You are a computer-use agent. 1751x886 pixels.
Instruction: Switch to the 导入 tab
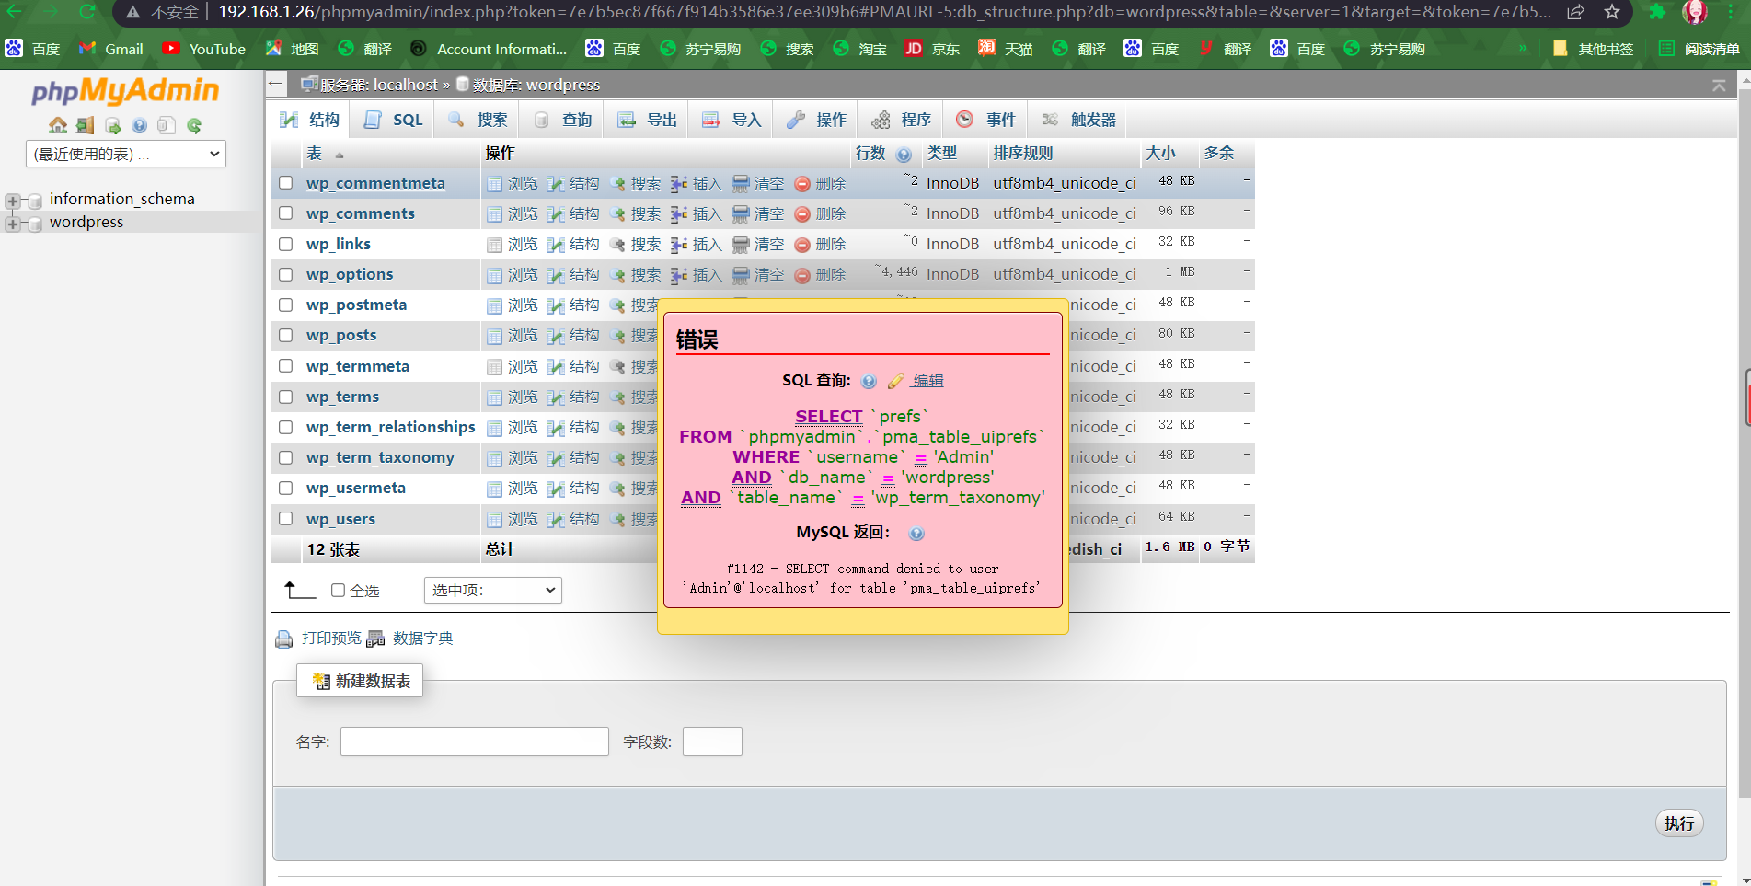coord(732,120)
